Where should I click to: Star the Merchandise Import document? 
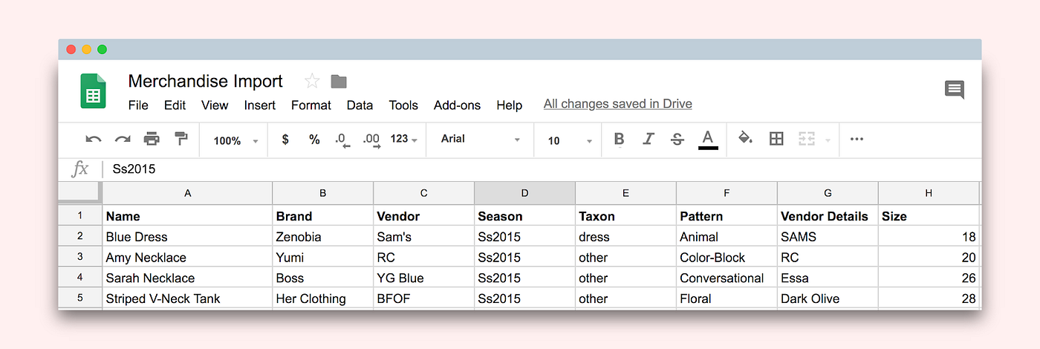[312, 81]
